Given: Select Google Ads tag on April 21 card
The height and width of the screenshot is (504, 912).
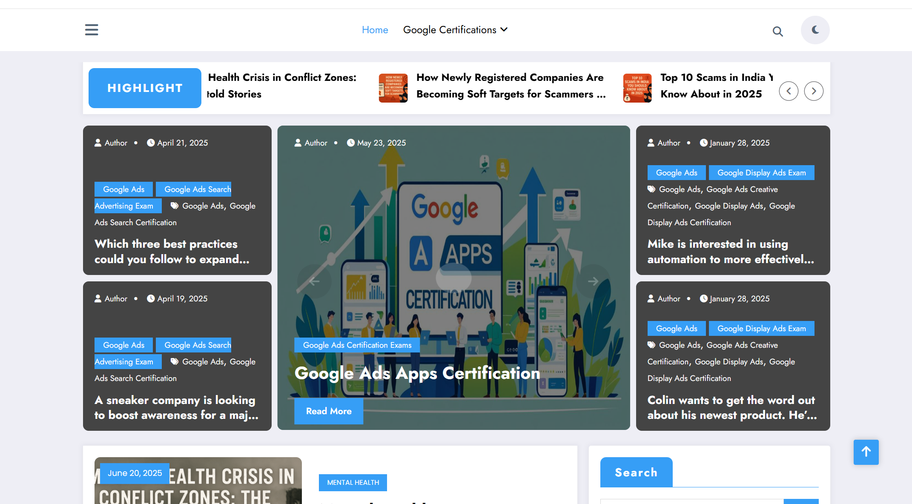Looking at the screenshot, I should pos(123,189).
